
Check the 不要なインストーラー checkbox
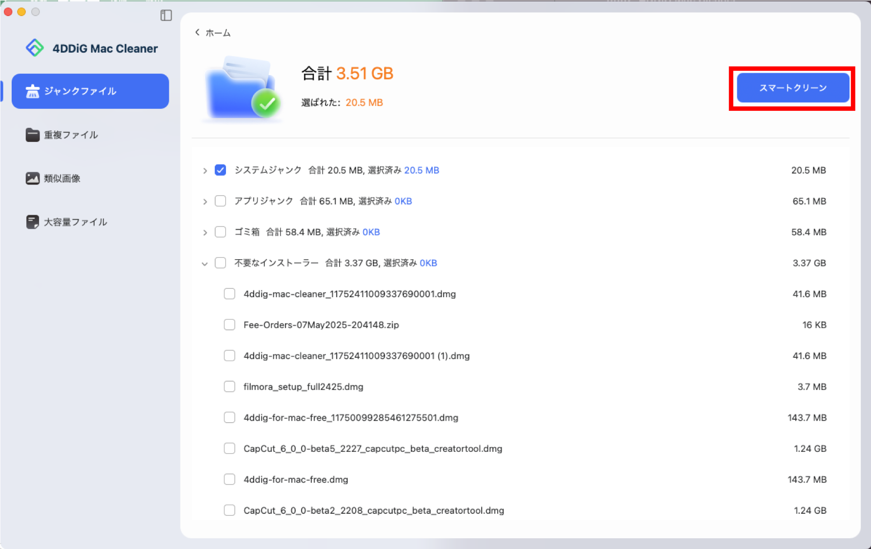[221, 263]
